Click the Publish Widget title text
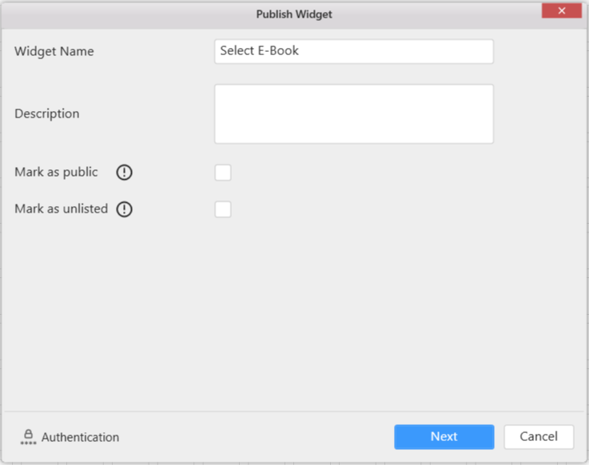This screenshot has width=589, height=465. pos(294,14)
